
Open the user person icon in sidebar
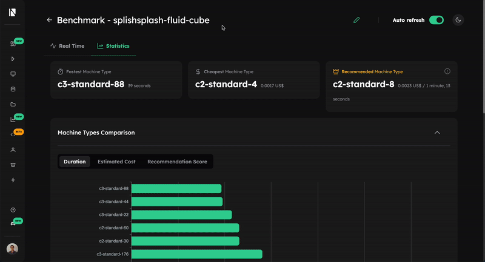click(x=13, y=149)
